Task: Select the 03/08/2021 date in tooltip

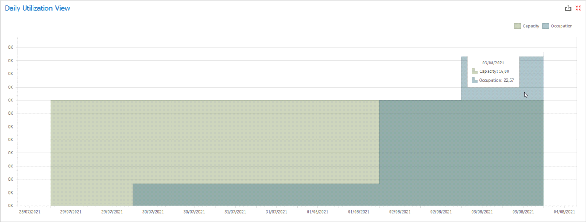Action: 493,62
